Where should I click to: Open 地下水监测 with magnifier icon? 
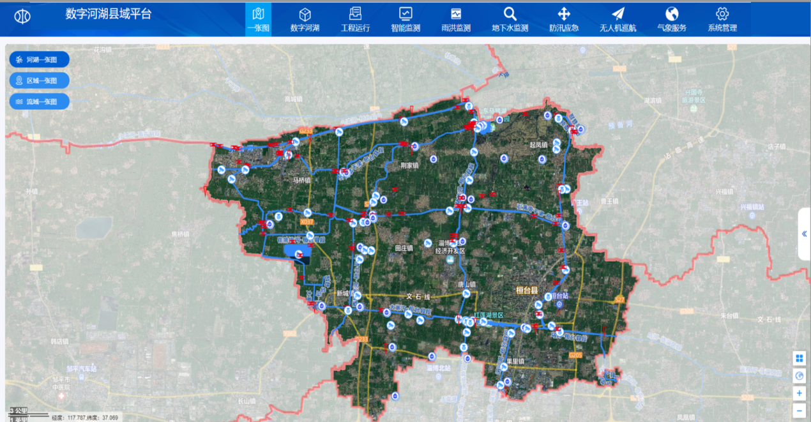click(510, 19)
